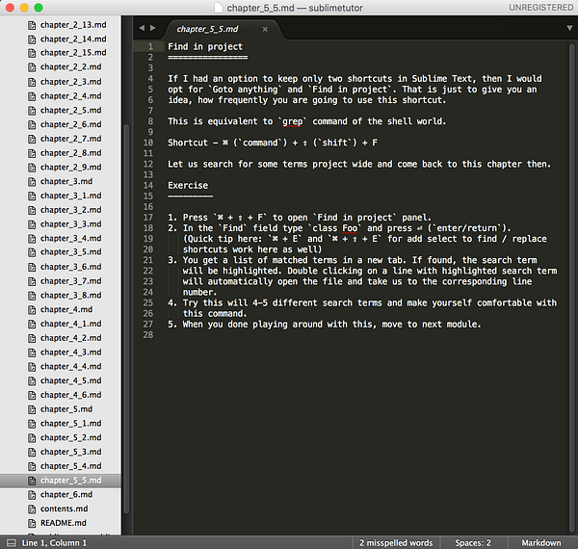Image resolution: width=578 pixels, height=549 pixels.
Task: Go to previous tab with left arrow
Action: click(x=142, y=28)
